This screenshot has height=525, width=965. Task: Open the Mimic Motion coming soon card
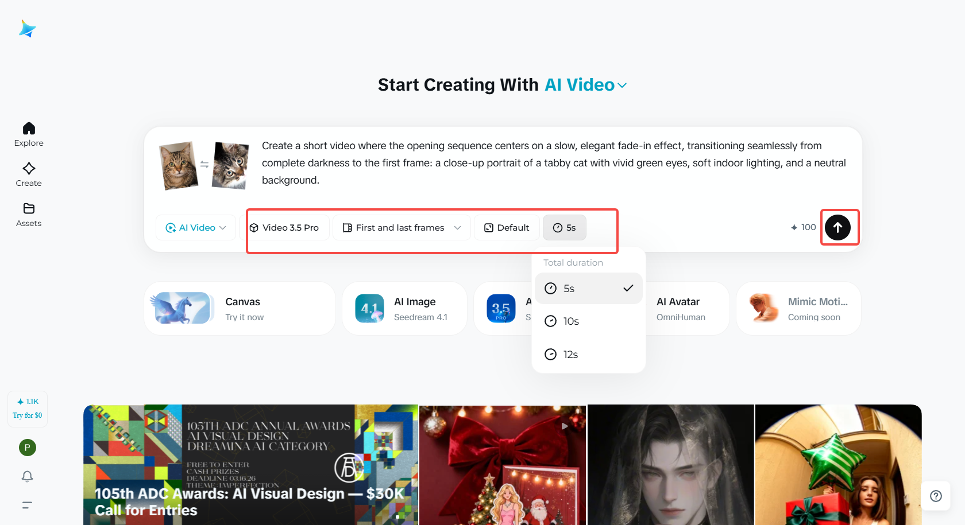pos(798,309)
